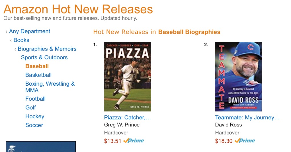The image size is (291, 152).
Task: Go to Any Department
Action: point(30,31)
